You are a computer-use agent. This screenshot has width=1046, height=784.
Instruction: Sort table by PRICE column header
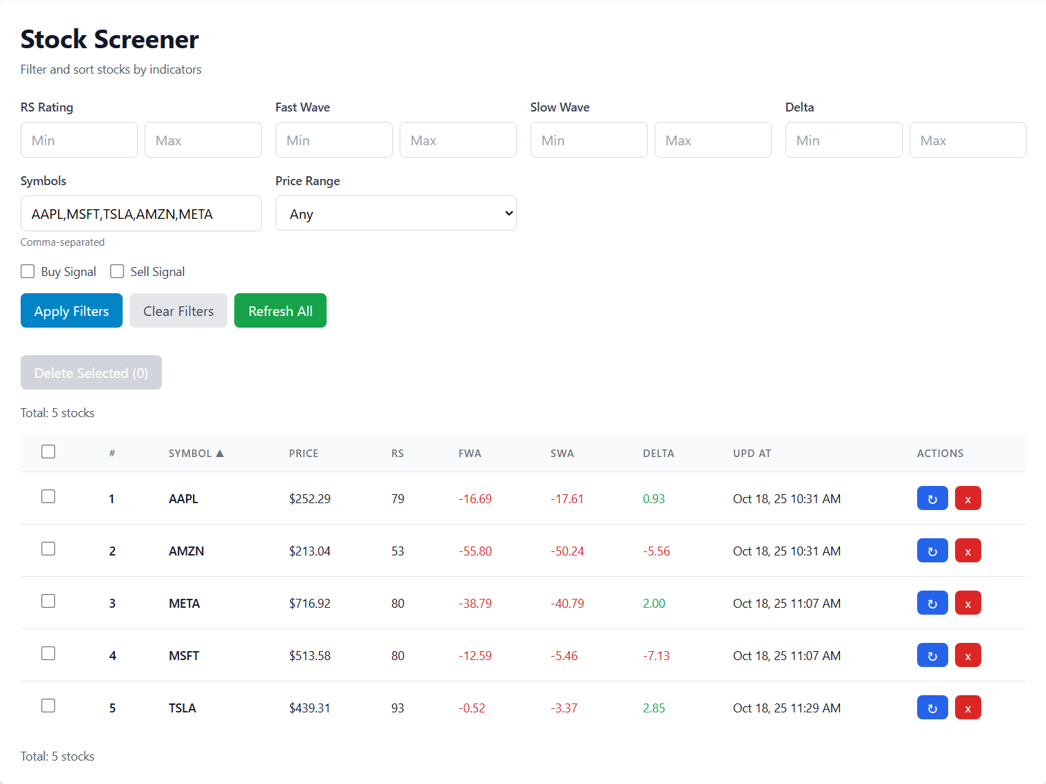[303, 453]
